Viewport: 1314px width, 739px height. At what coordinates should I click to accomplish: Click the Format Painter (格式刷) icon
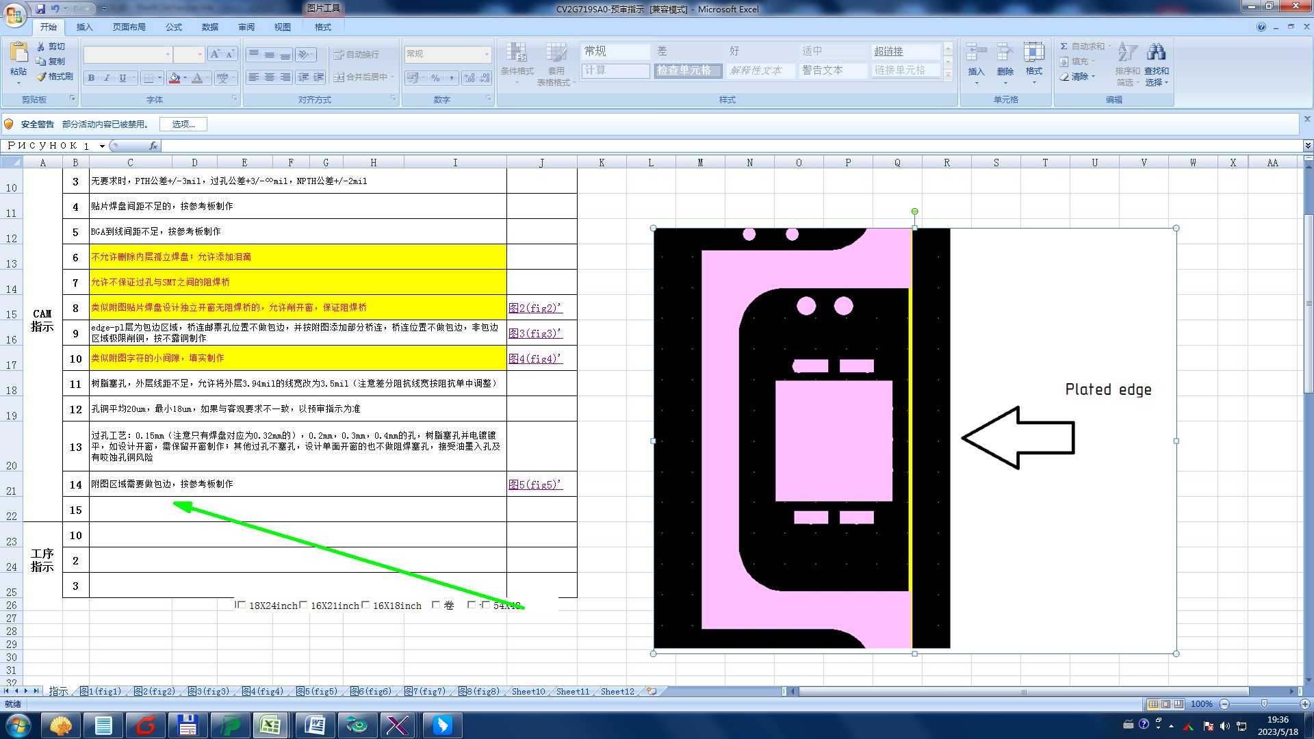click(x=41, y=77)
